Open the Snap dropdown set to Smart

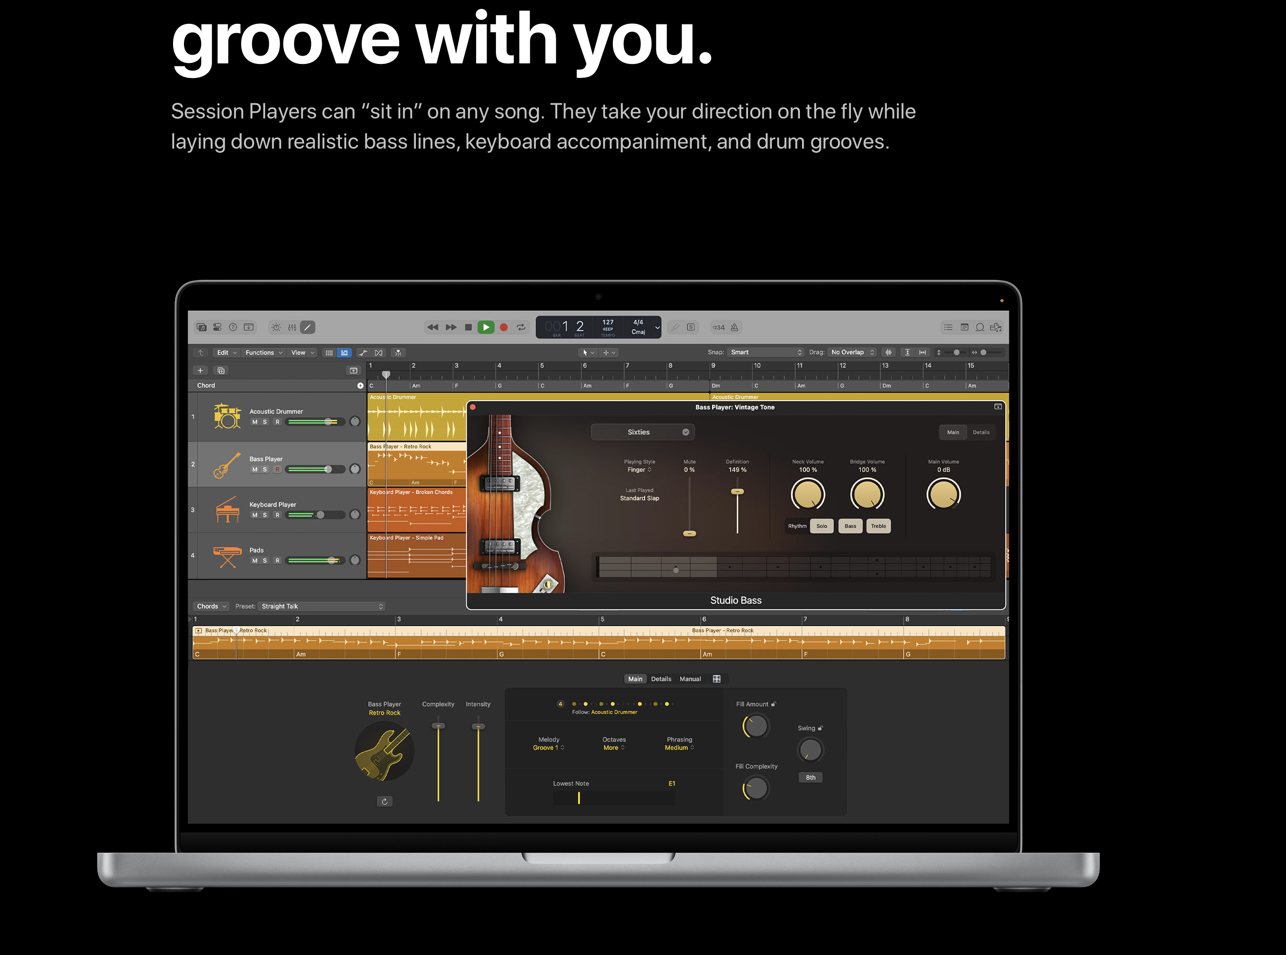coord(766,352)
